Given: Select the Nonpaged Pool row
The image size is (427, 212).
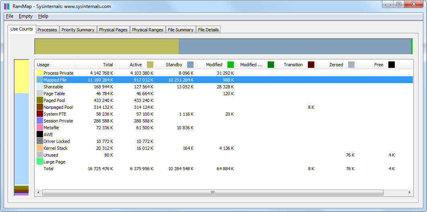Looking at the screenshot, I should coord(225,107).
